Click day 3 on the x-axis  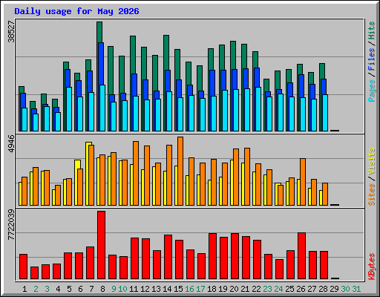47,289
